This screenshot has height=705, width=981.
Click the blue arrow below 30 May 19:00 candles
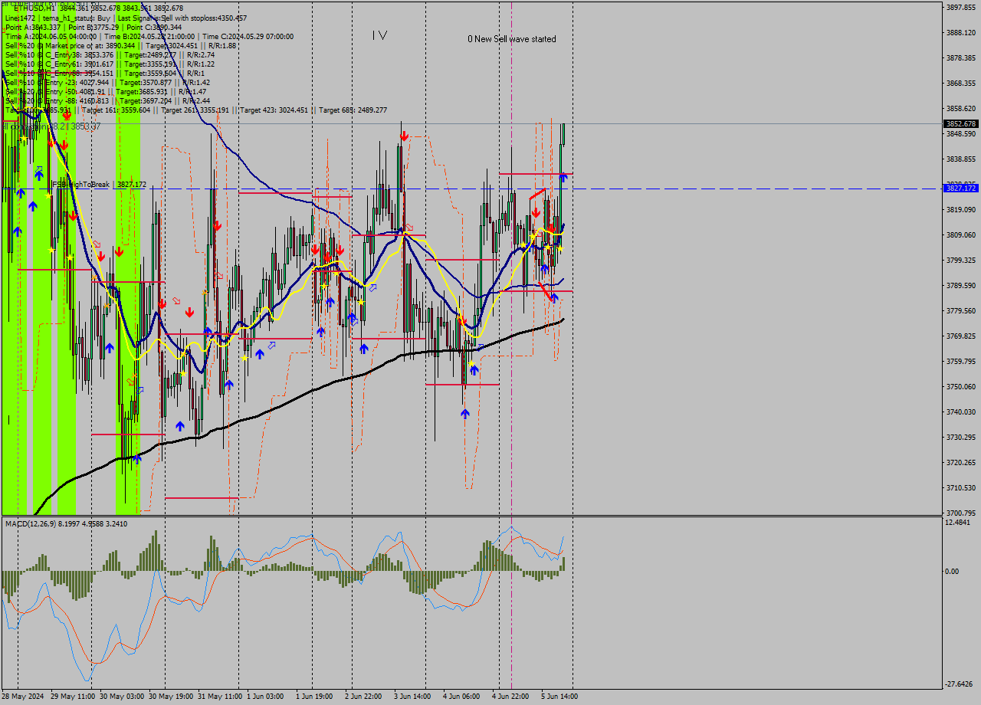tap(180, 425)
